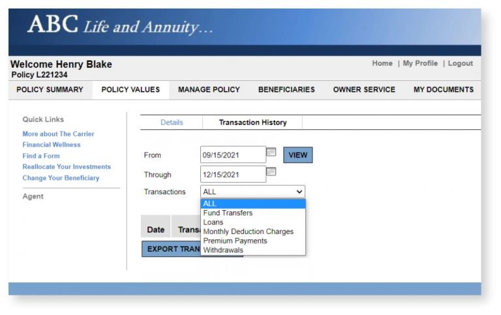Screen dimensions: 501x315
Task: Open the Policy Values tab
Action: pyautogui.click(x=130, y=89)
